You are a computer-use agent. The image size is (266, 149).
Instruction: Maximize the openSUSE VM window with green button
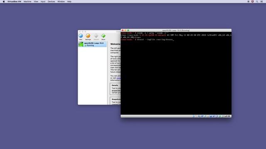coord(128,30)
